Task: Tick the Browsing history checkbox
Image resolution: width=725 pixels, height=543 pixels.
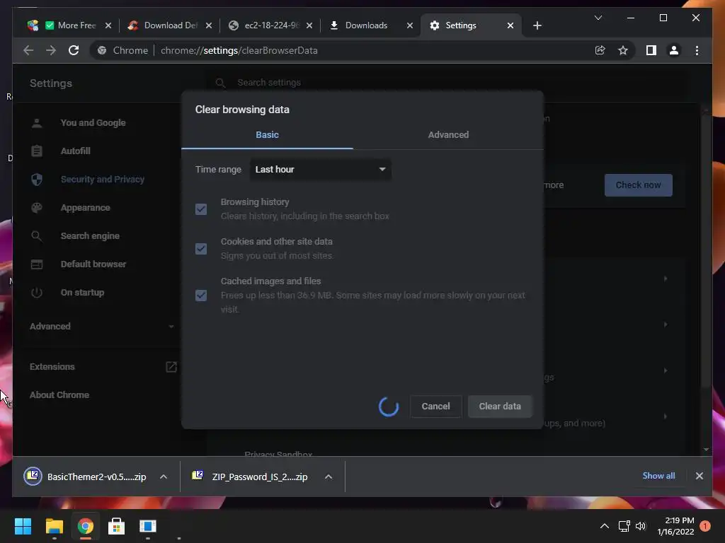Action: [x=200, y=209]
